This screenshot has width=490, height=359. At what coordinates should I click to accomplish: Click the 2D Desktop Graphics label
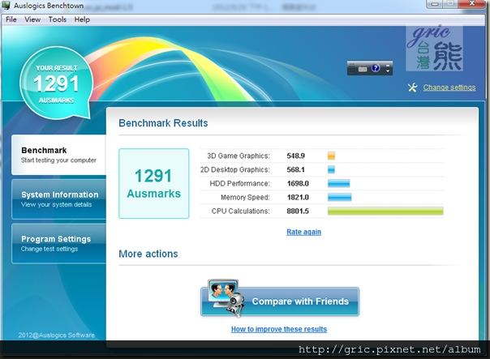pyautogui.click(x=235, y=169)
